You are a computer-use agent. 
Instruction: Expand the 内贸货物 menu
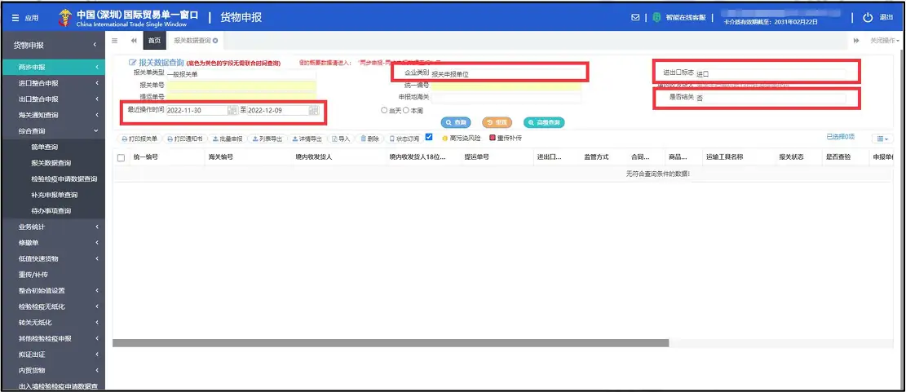point(52,371)
